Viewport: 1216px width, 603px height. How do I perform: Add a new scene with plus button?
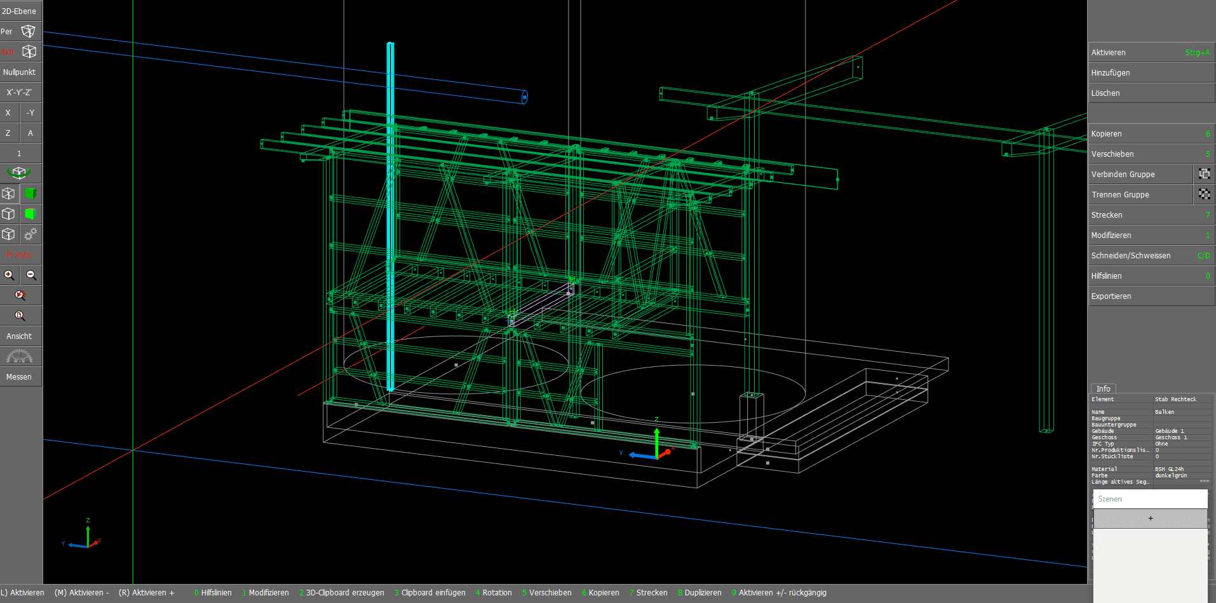coord(1150,519)
